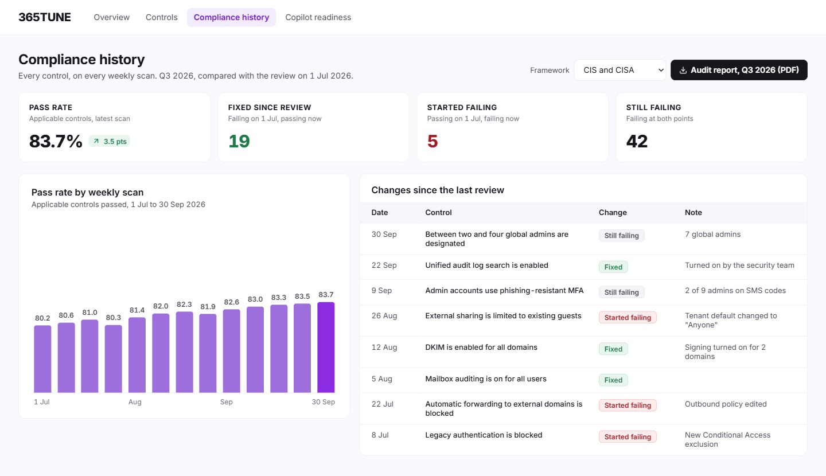
Task: Click the '7 global admins' note
Action: pyautogui.click(x=713, y=234)
